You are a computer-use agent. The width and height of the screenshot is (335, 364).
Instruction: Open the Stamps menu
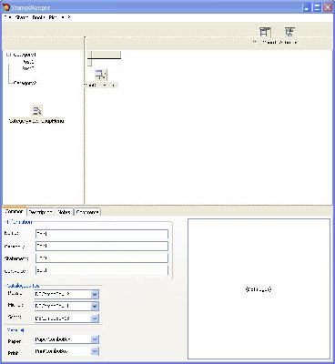tap(22, 17)
